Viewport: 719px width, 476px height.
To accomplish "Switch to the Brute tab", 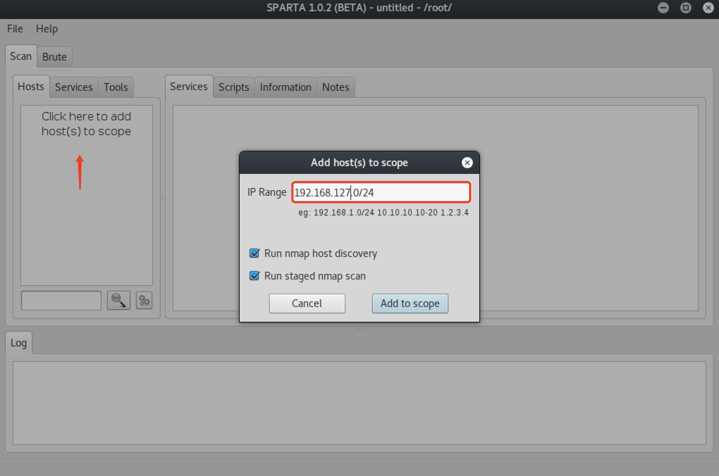I will [54, 57].
